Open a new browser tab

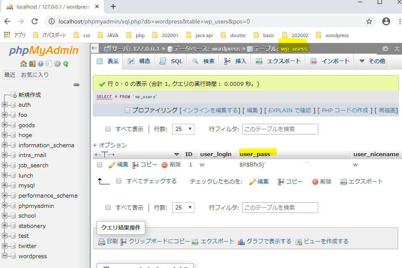click(113, 6)
